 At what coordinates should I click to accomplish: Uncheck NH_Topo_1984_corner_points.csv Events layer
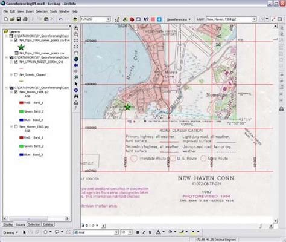(16, 41)
